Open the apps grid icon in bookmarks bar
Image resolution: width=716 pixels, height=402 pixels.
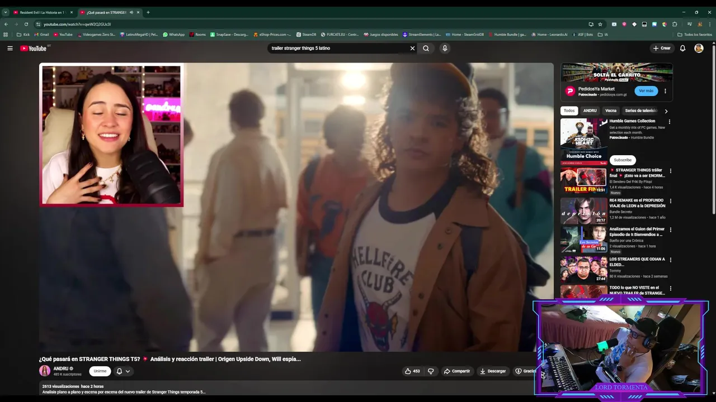(6, 35)
